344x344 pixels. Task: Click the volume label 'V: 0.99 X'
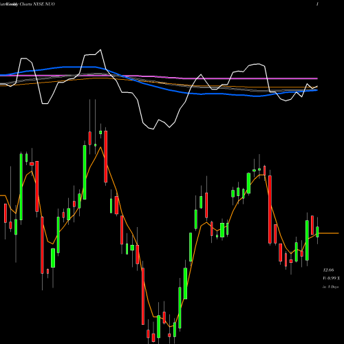332,278
